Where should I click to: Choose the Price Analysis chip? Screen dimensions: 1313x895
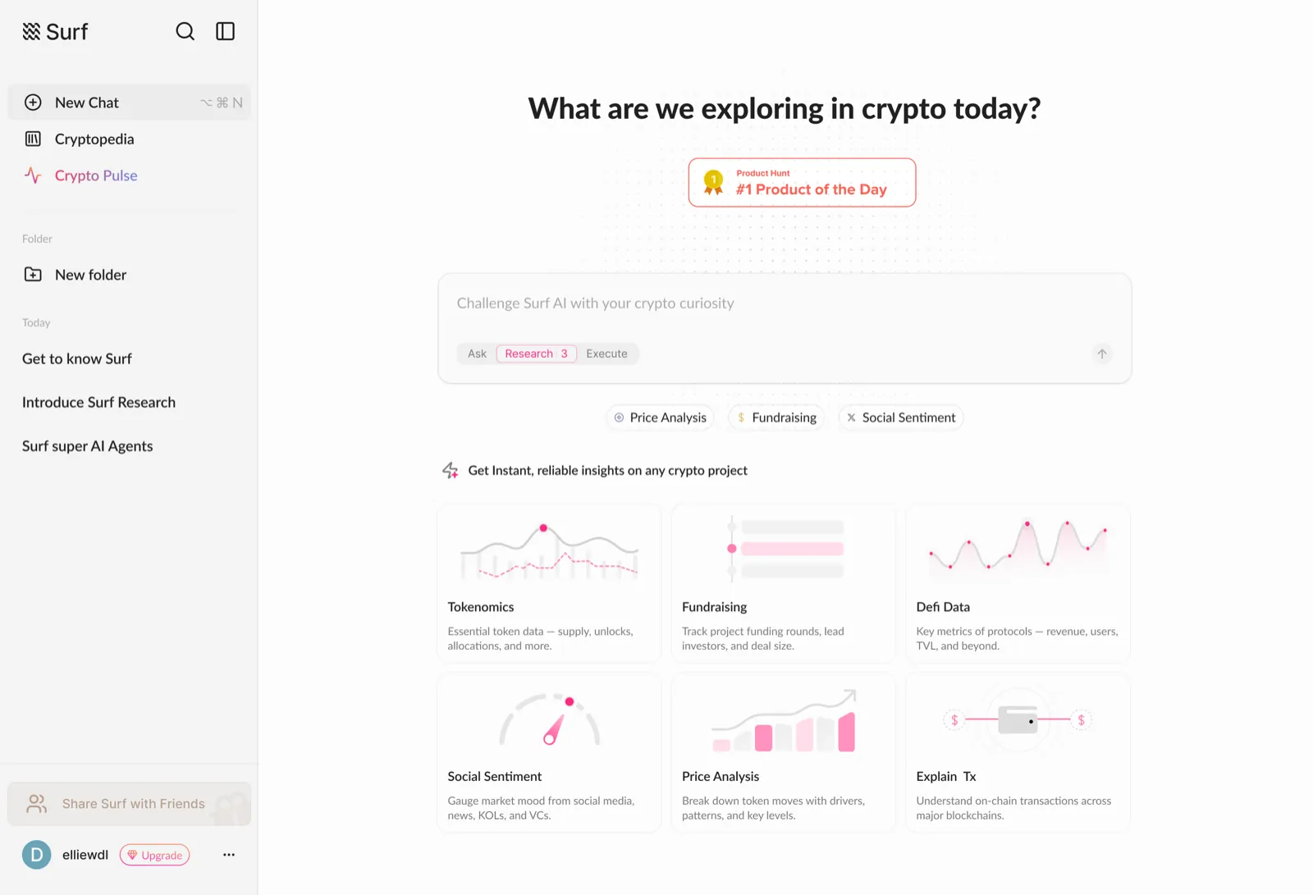(x=661, y=418)
